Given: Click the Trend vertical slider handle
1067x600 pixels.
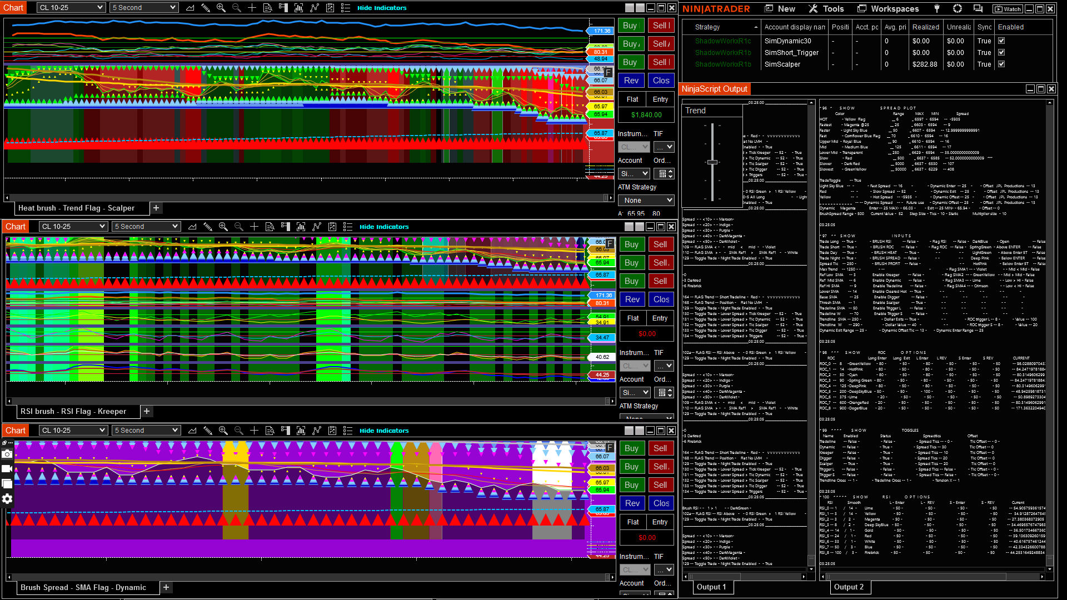Looking at the screenshot, I should click(712, 162).
